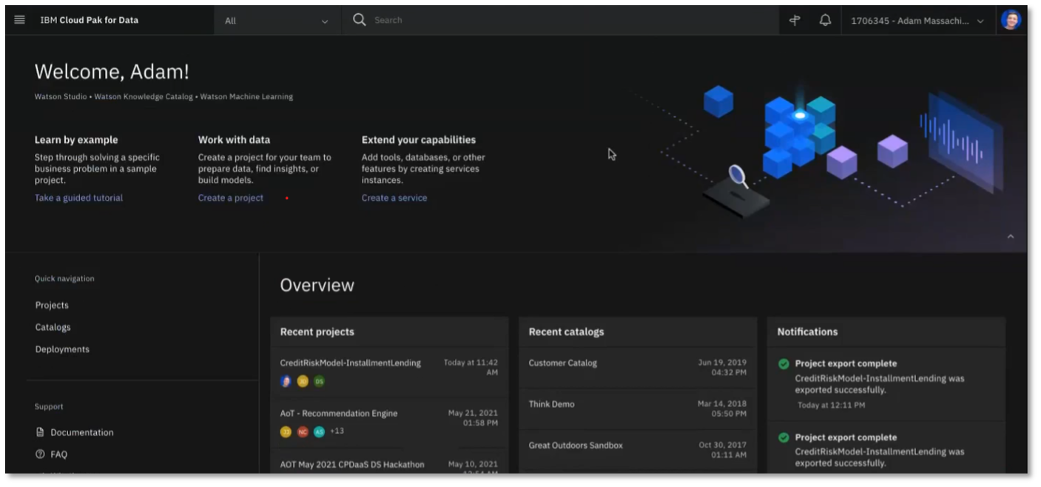This screenshot has width=1041, height=487.
Task: Open the hamburger navigation menu
Action: (19, 20)
